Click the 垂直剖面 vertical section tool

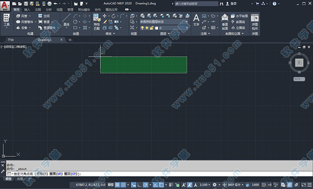[x=225, y=22]
